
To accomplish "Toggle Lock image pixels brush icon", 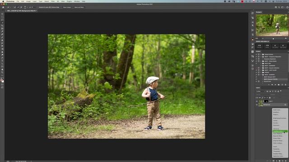I will tap(262, 98).
